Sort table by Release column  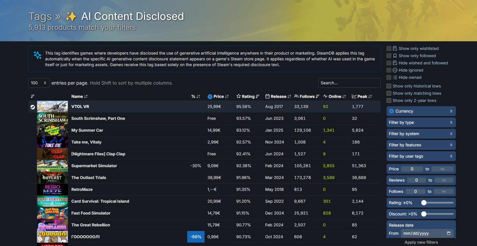tap(278, 96)
